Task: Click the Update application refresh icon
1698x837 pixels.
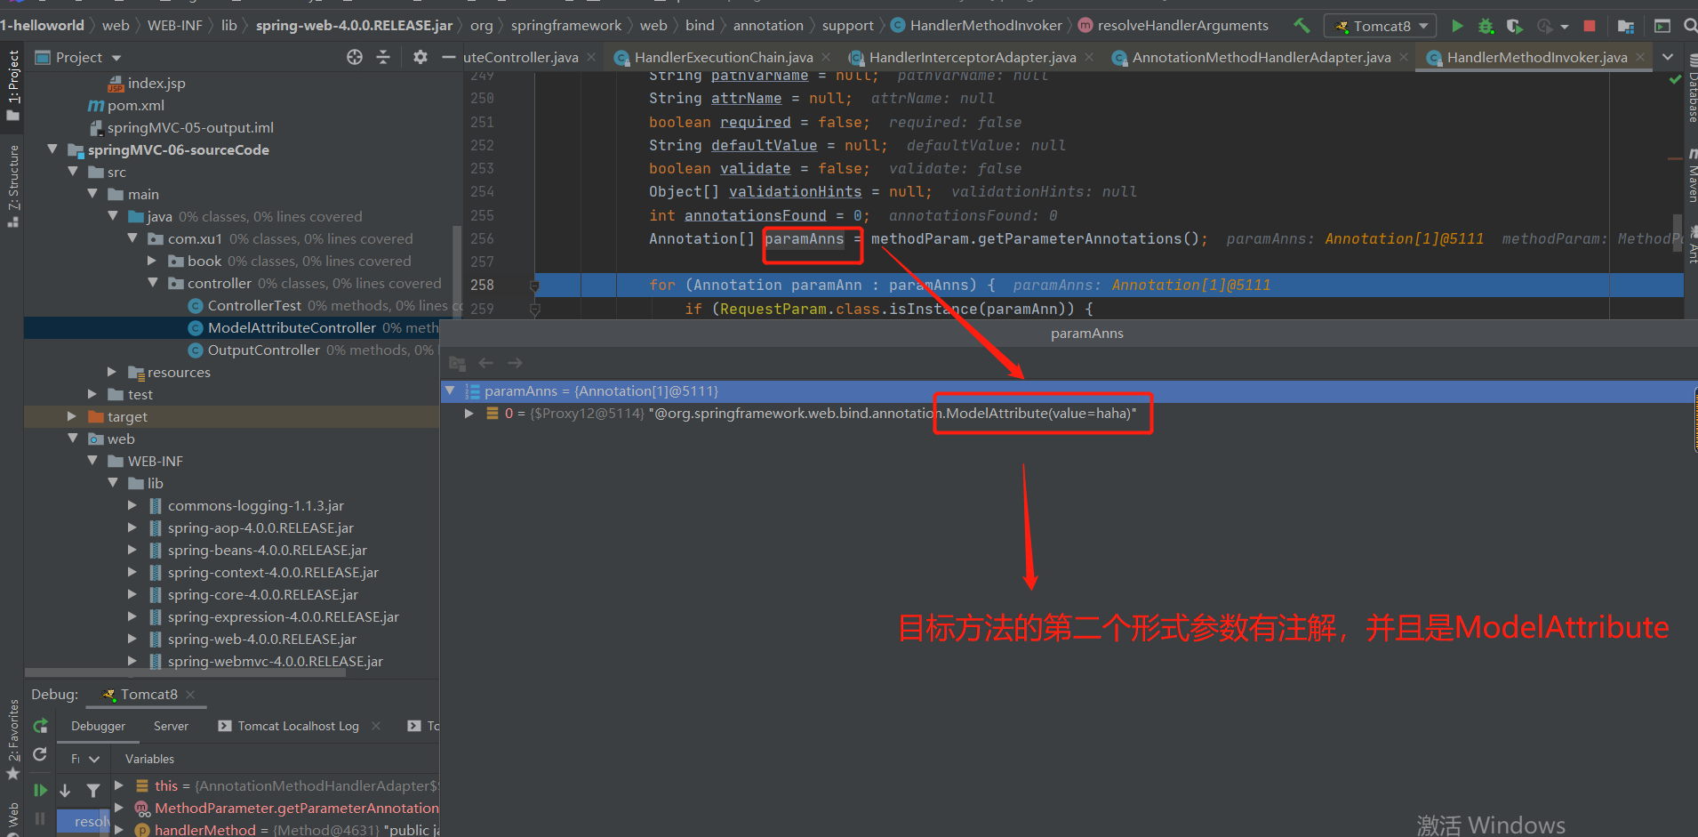Action: coord(40,754)
